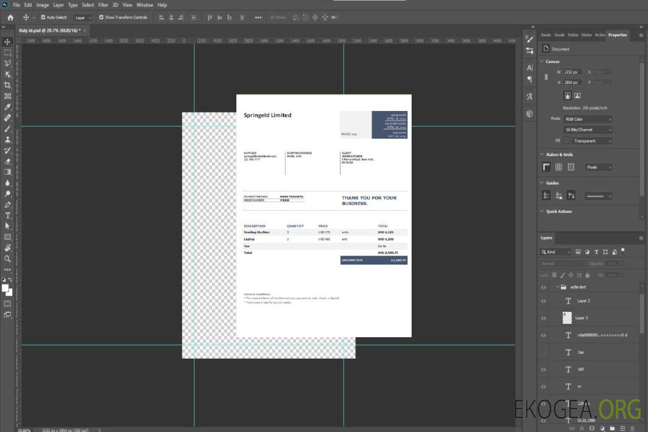
Task: Select the Hand tool
Action: [x=7, y=248]
